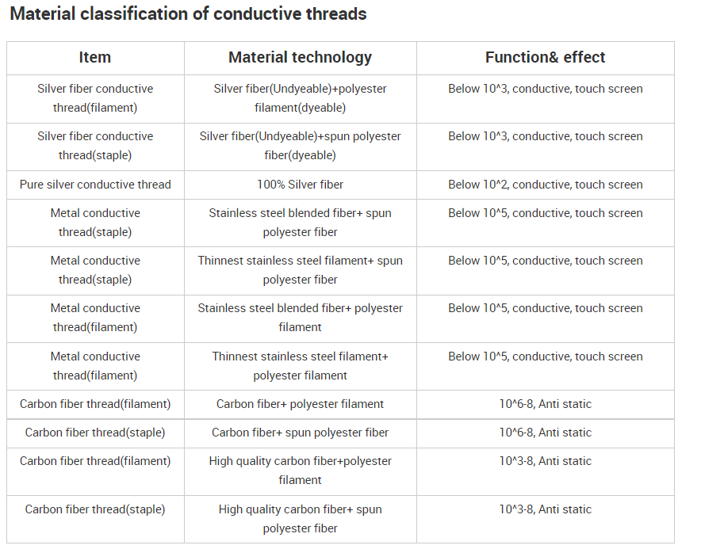
Task: Click the 'Material classification of conductive threads' heading
Action: coord(188,14)
